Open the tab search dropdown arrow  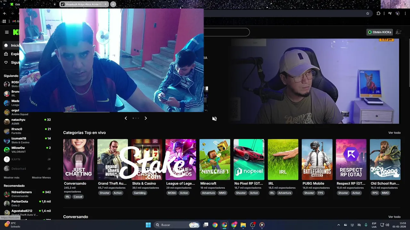(x=4, y=4)
